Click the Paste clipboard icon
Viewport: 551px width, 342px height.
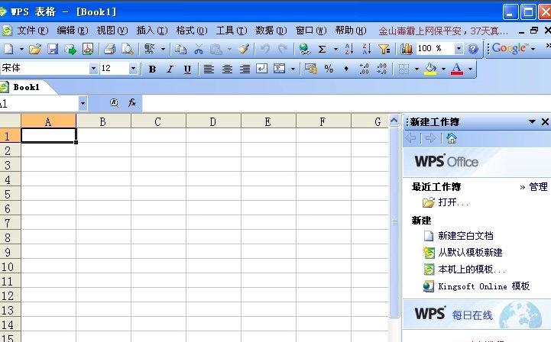pyautogui.click(x=216, y=49)
